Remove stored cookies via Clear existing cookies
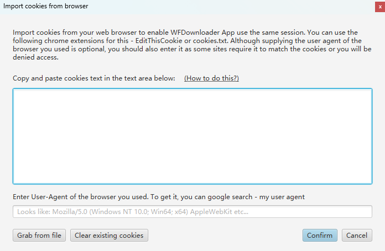This screenshot has width=385, height=251. click(x=109, y=236)
